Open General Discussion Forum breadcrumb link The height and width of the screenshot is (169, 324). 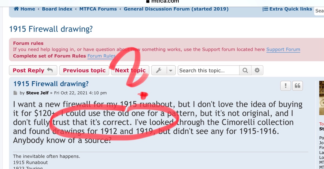click(x=176, y=9)
